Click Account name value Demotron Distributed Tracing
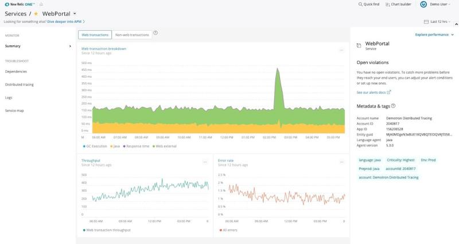This screenshot has height=244, width=459. click(x=409, y=118)
